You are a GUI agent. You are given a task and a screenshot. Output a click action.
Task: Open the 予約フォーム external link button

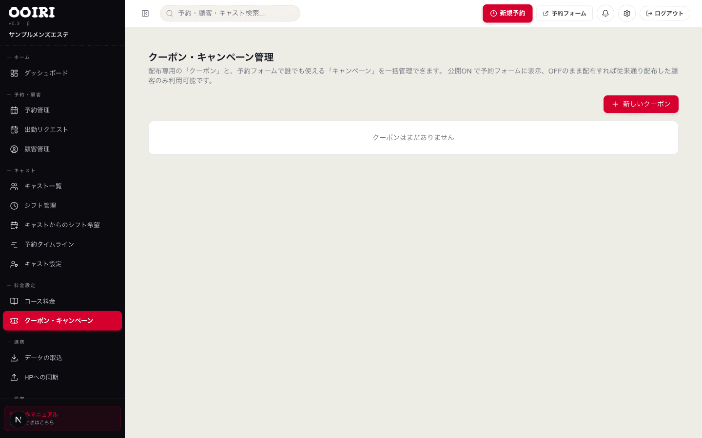coord(565,14)
